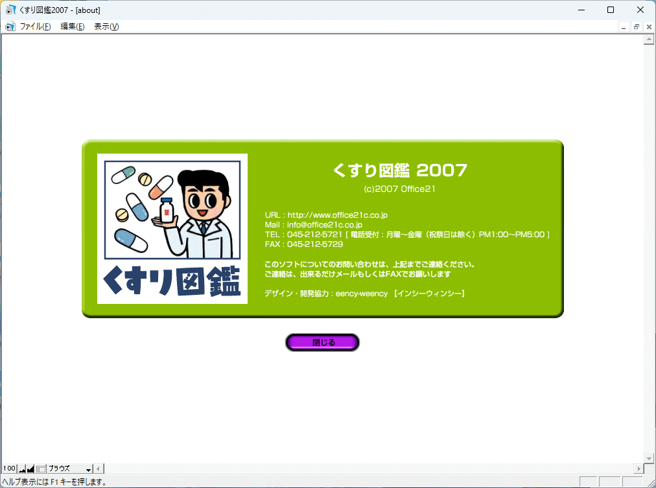Viewport: 656px width, 488px height.
Task: Click the app icon in the title bar
Action: (10, 10)
